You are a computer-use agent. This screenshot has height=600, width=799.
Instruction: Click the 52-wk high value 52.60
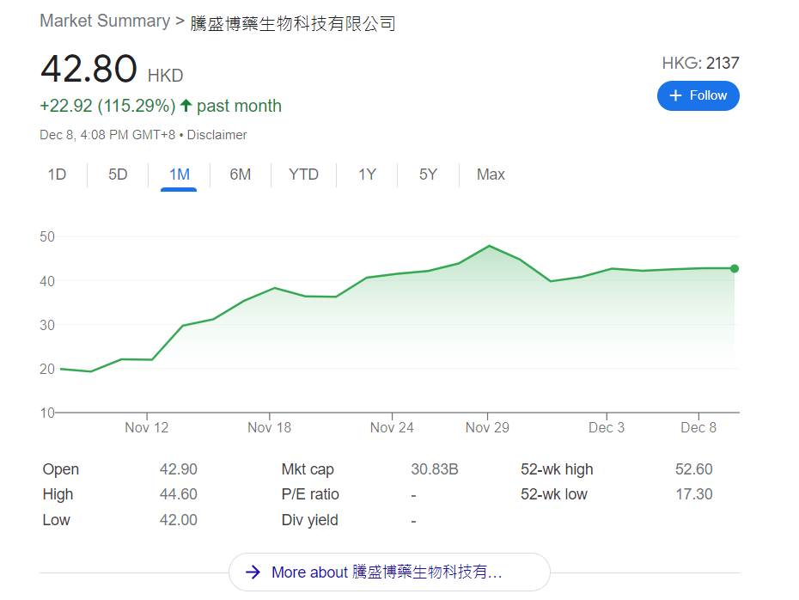click(694, 469)
